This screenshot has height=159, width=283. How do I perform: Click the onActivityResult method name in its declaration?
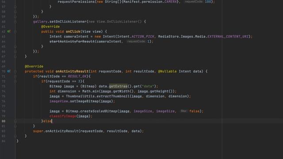coord(72,72)
